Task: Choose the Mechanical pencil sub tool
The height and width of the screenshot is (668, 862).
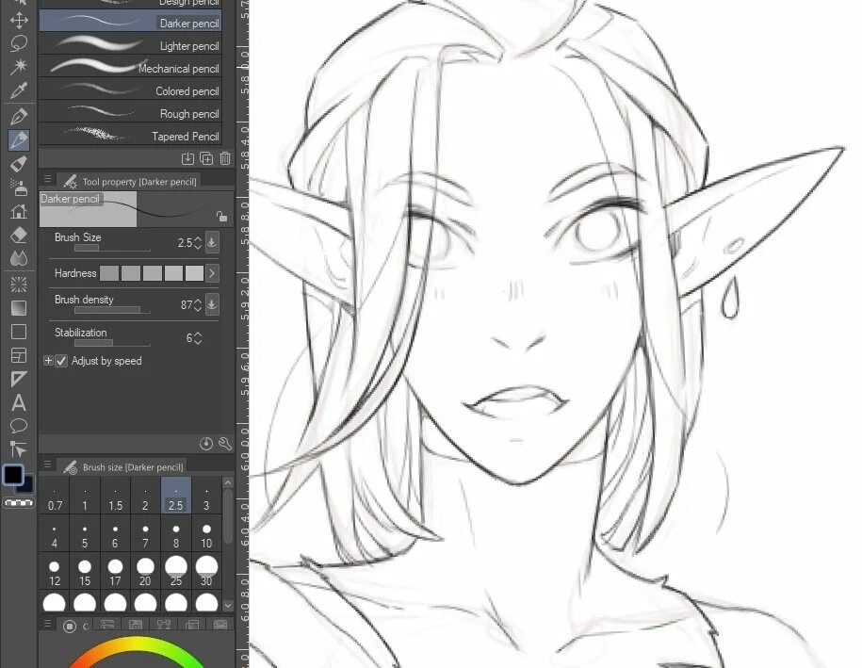Action: click(x=130, y=68)
